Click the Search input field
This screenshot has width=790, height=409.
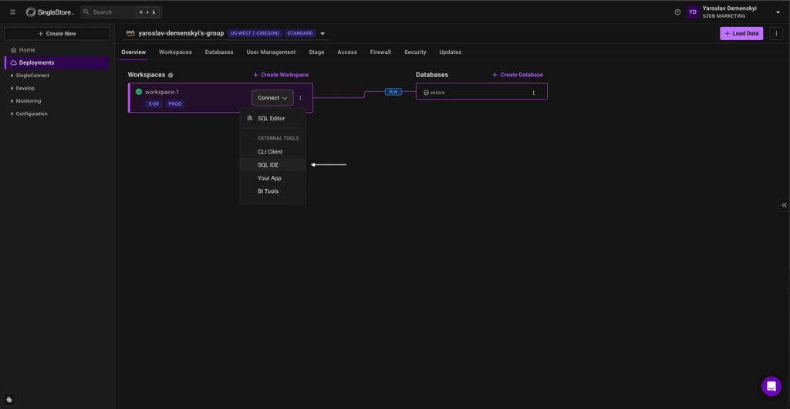121,12
